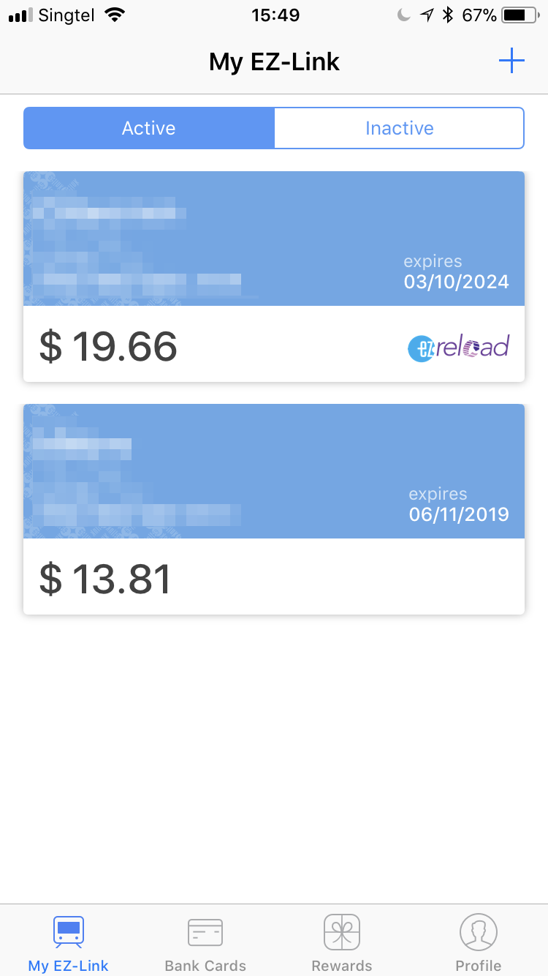Select the Bank Cards tab label
This screenshot has width=548, height=976.
point(205,965)
